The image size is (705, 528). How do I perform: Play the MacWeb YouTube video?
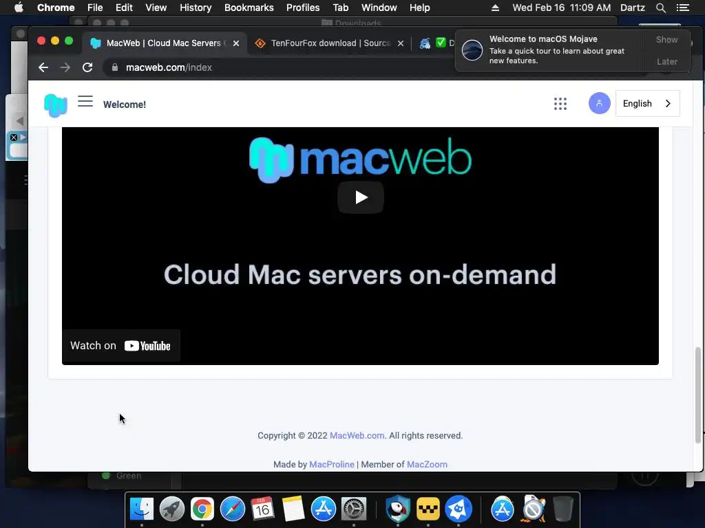(361, 197)
